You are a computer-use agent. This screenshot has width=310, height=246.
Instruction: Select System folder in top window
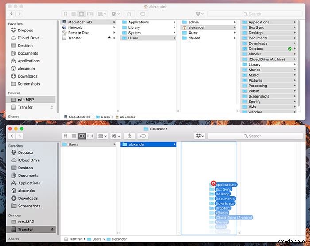[x=148, y=33]
